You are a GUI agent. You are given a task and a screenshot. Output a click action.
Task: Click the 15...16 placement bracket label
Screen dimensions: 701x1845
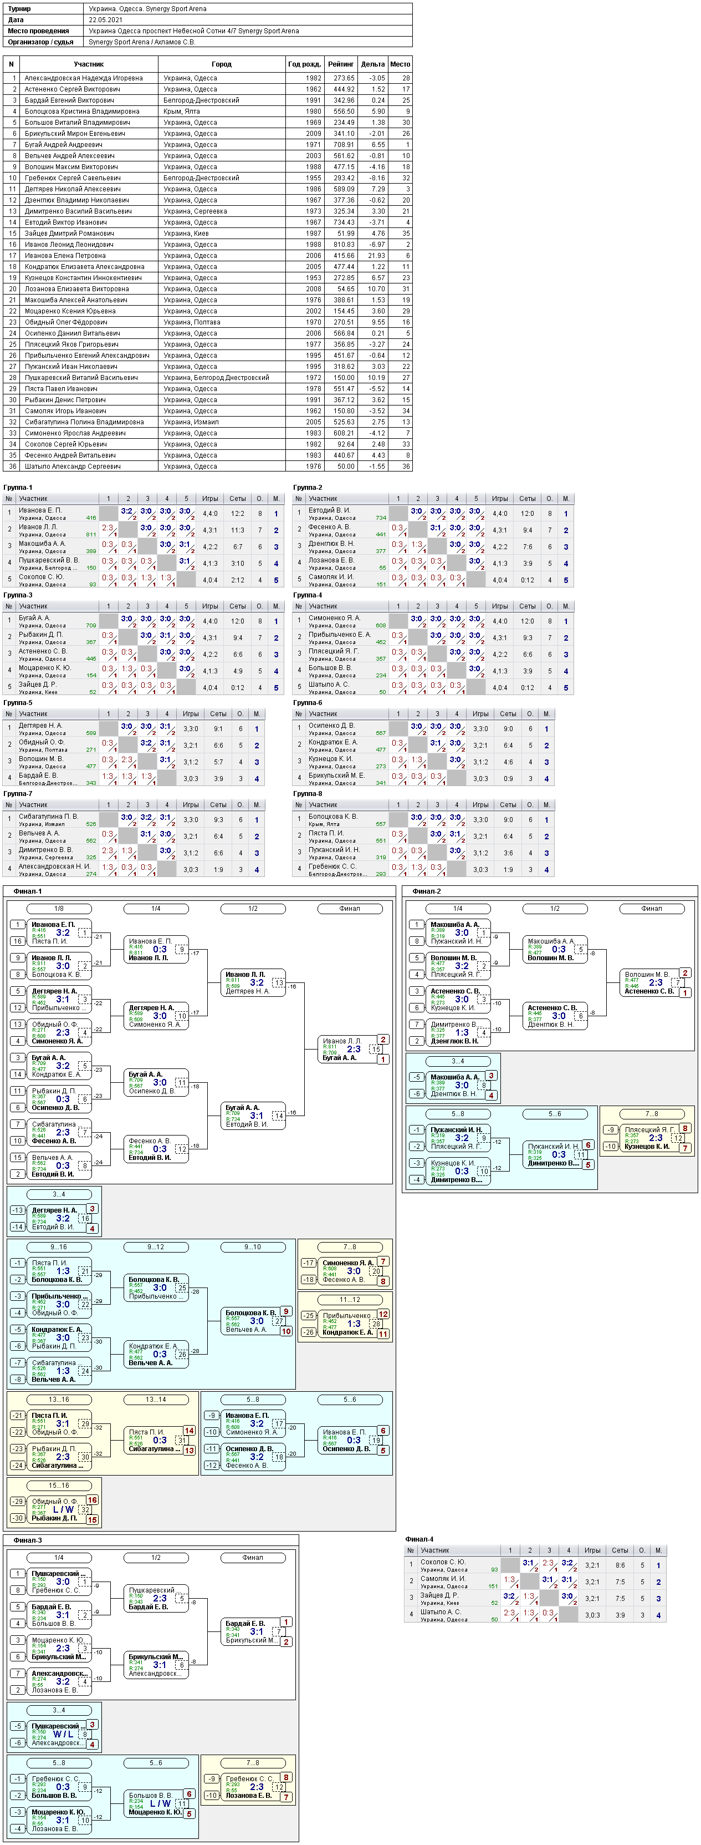pyautogui.click(x=59, y=1486)
